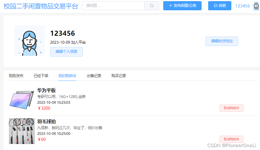This screenshot has width=260, height=150.
Task: Switch to 刚刚发布 tab
Action: coord(16,76)
